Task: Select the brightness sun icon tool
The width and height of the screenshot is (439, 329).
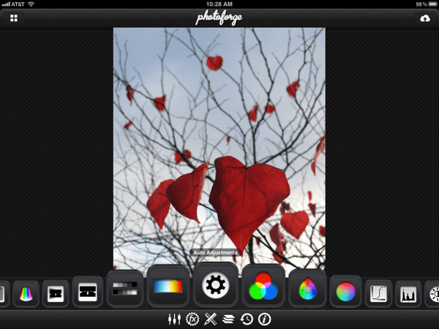Action: tap(432, 295)
